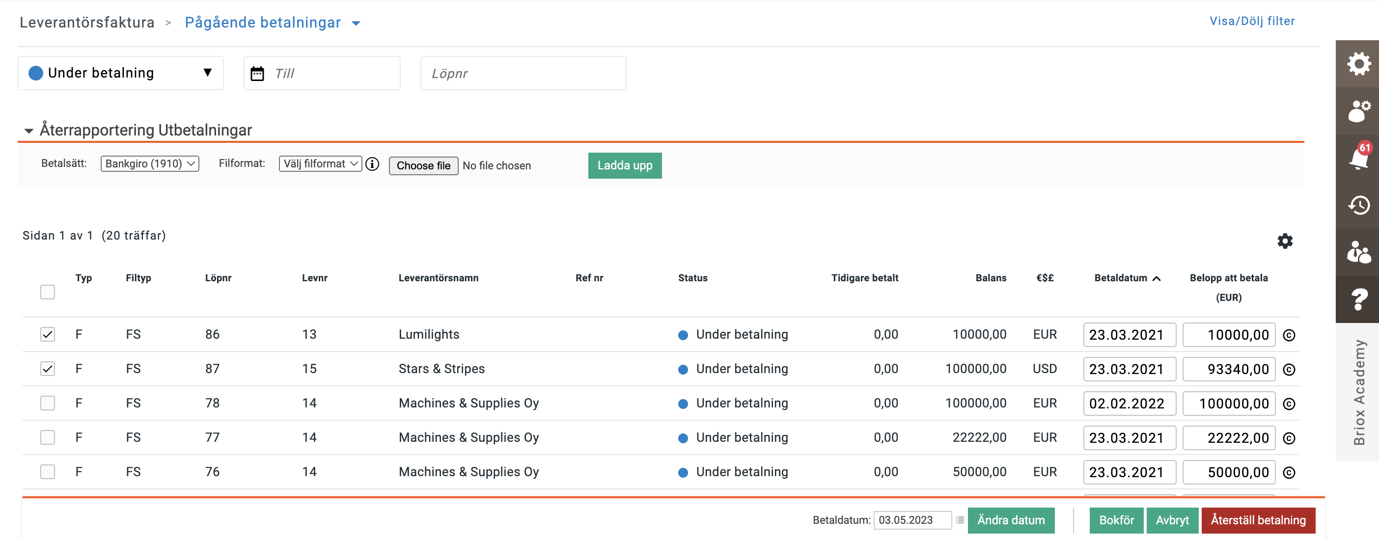Toggle the select-all checkbox in table header
The height and width of the screenshot is (539, 1379).
tap(48, 292)
